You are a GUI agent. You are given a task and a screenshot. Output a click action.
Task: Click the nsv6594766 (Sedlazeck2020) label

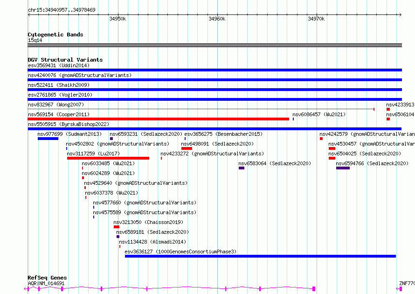point(372,163)
